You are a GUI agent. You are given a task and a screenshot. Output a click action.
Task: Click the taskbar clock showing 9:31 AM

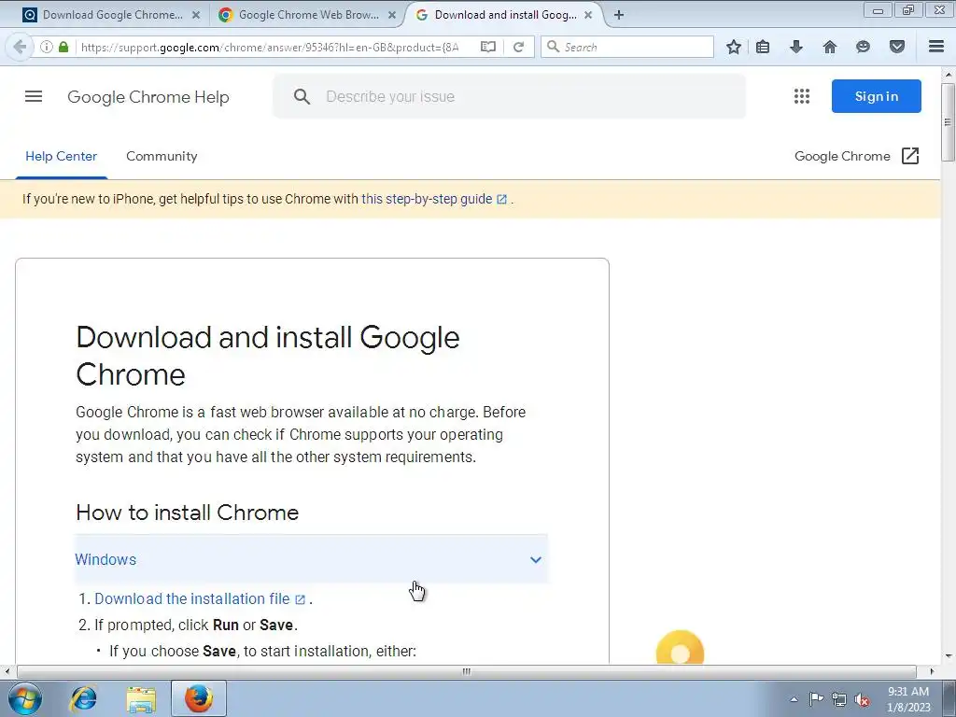click(908, 699)
